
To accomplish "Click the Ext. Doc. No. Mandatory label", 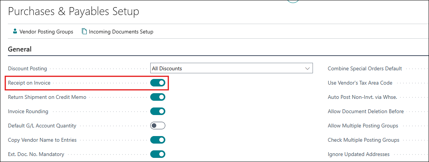I will coord(36,154).
